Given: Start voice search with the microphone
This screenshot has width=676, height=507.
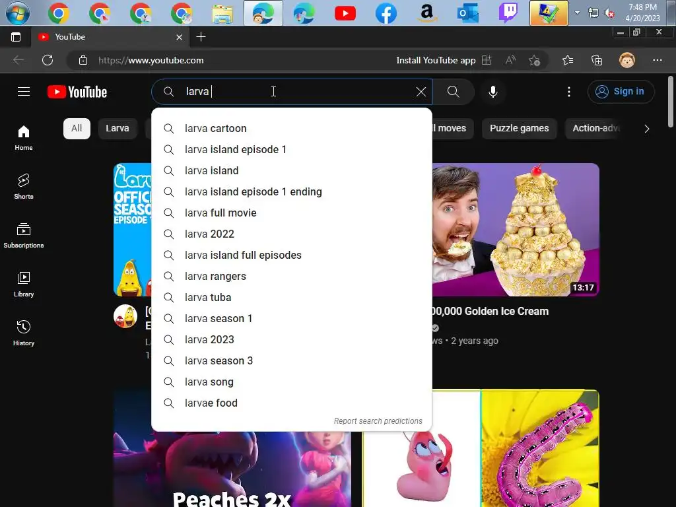Looking at the screenshot, I should (x=492, y=91).
